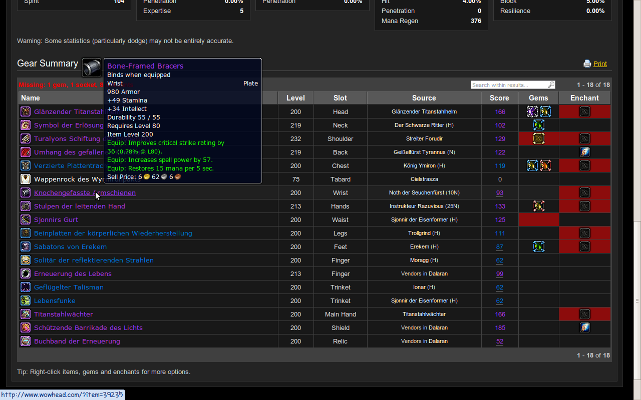Click the Titanstahlwächter weapon icon
This screenshot has width=641, height=400.
26,314
